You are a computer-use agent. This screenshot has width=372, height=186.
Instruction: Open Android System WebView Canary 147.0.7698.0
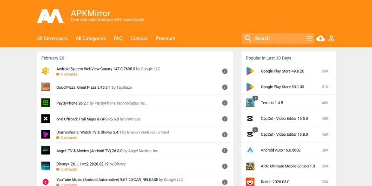point(96,69)
